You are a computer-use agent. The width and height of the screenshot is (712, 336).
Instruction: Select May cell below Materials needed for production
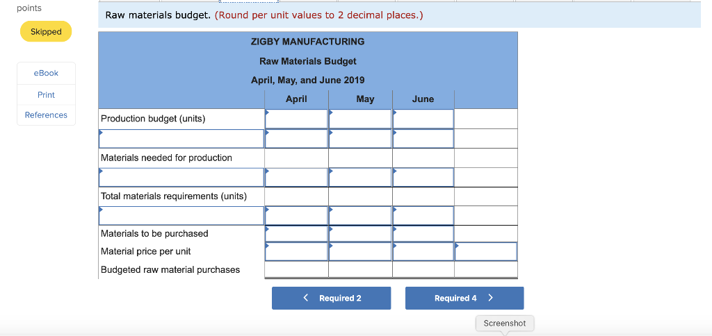[x=360, y=177]
